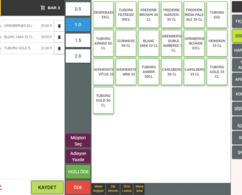The height and width of the screenshot is (195, 242).
Task: Click the 21,00 ₺ price value
Action: (x=46, y=48)
